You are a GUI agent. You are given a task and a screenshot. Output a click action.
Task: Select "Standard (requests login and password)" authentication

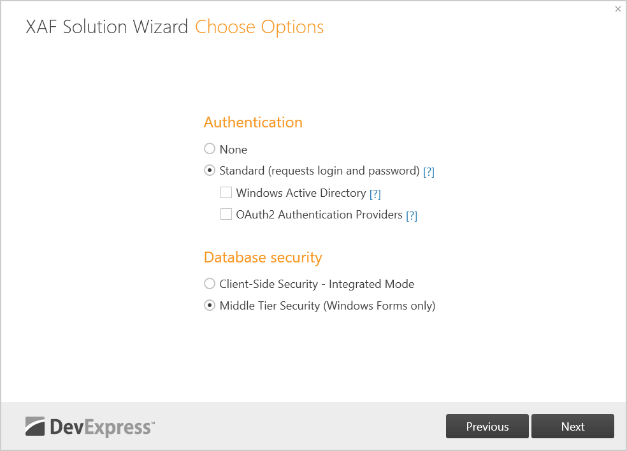click(210, 170)
